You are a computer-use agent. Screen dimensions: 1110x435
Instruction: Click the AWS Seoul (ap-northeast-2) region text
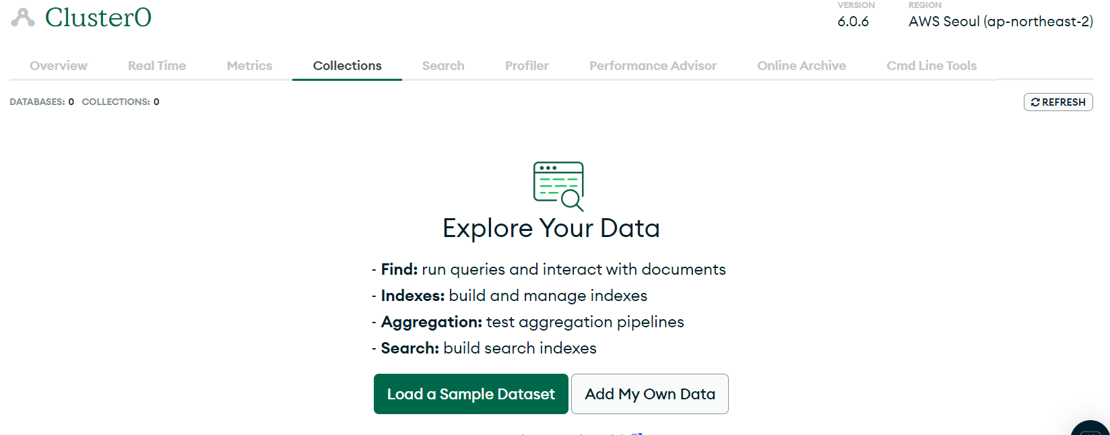[1001, 22]
